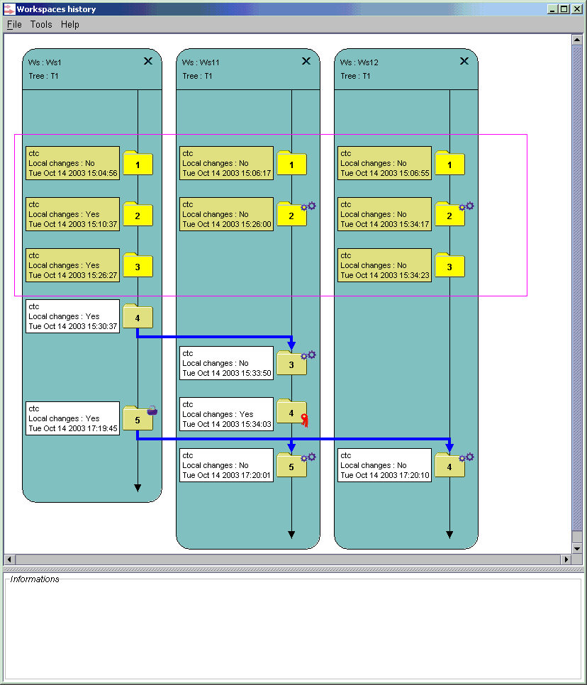Click the purple basket badge on Ws1 folder 5
The width and height of the screenshot is (587, 685).
click(152, 410)
